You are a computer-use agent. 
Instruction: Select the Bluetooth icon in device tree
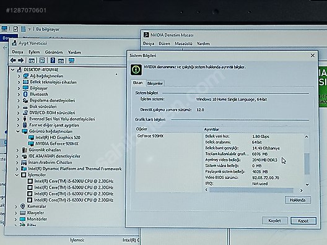pos(25,94)
